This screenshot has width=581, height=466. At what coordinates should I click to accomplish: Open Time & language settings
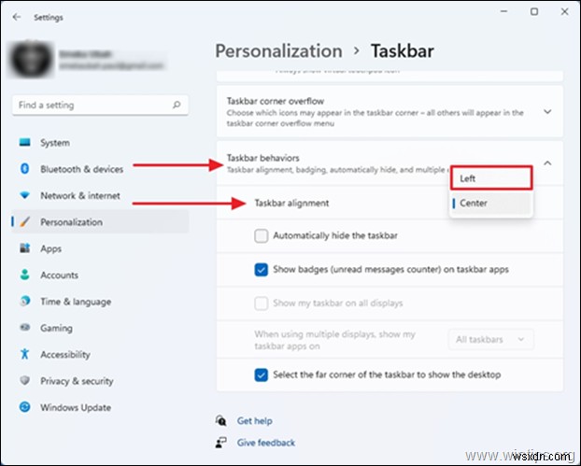(x=75, y=302)
